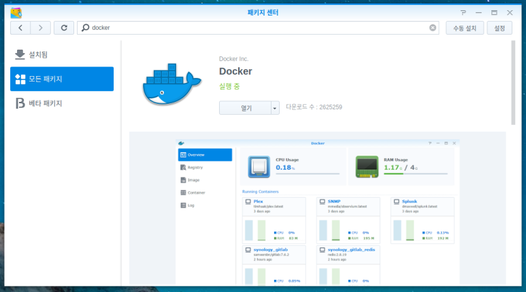Click the vertical scrollbar of the package page
The width and height of the screenshot is (526, 292).
[513, 83]
